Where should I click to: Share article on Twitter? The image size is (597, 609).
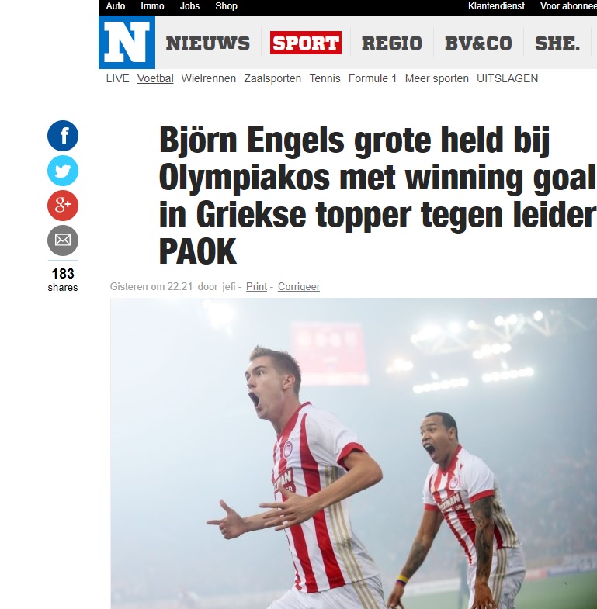point(63,171)
